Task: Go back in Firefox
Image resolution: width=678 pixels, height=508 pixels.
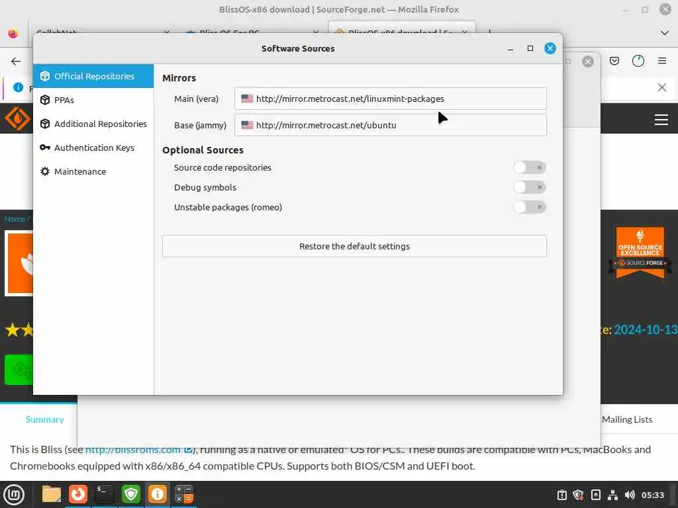Action: coord(16,62)
